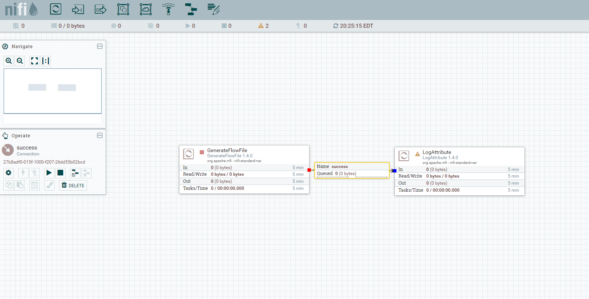Open connection configuration gear

pos(9,173)
